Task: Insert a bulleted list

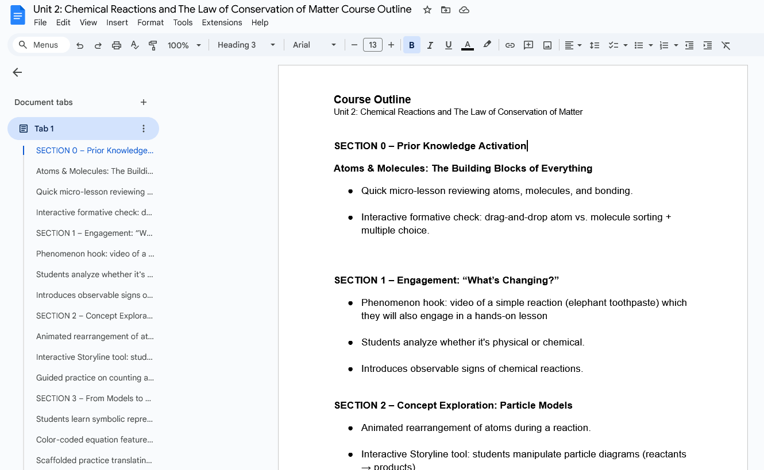Action: pos(638,45)
